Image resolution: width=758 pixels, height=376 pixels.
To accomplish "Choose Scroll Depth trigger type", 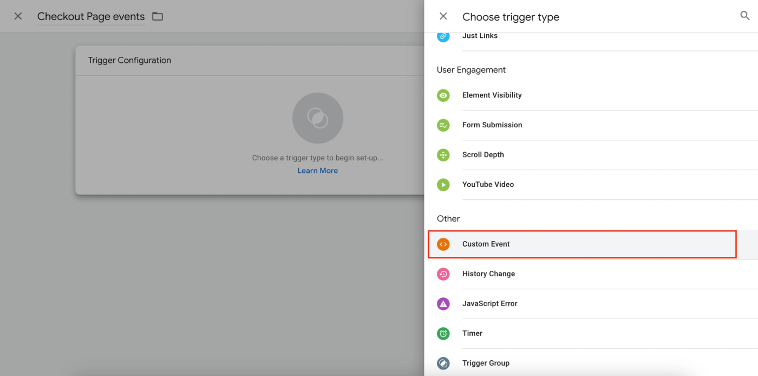I will (x=591, y=155).
